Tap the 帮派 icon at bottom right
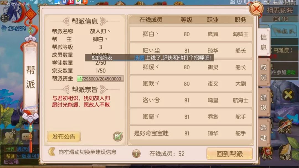The width and height of the screenshot is (299, 168). 267,153
